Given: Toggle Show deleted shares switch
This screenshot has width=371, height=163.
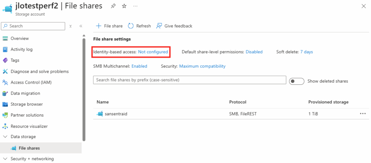Looking at the screenshot, I should click(296, 81).
